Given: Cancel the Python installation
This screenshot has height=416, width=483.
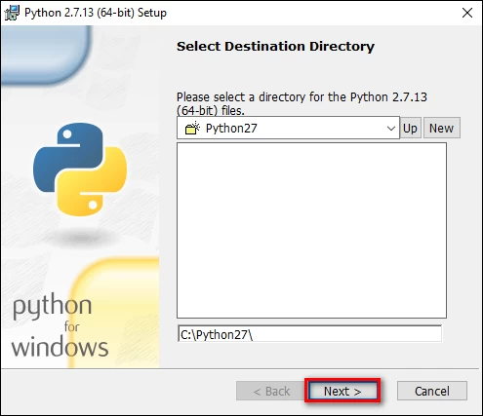Looking at the screenshot, I should [x=432, y=391].
